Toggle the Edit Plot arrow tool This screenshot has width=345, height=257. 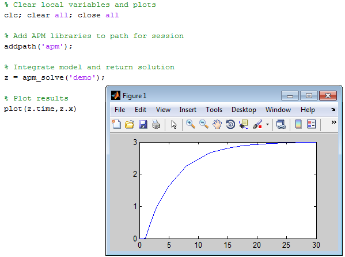pos(174,124)
